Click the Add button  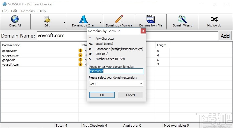225,36
